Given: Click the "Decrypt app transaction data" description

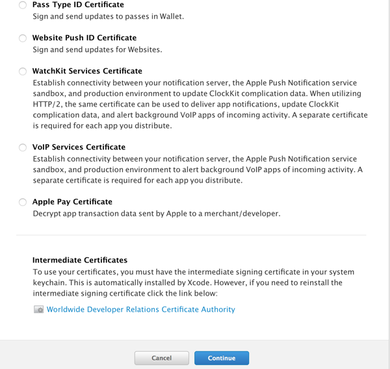Looking at the screenshot, I should coord(157,213).
